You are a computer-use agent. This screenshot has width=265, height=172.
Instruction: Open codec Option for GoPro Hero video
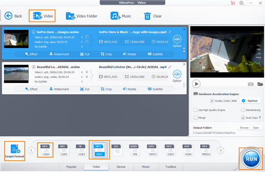tap(177, 41)
